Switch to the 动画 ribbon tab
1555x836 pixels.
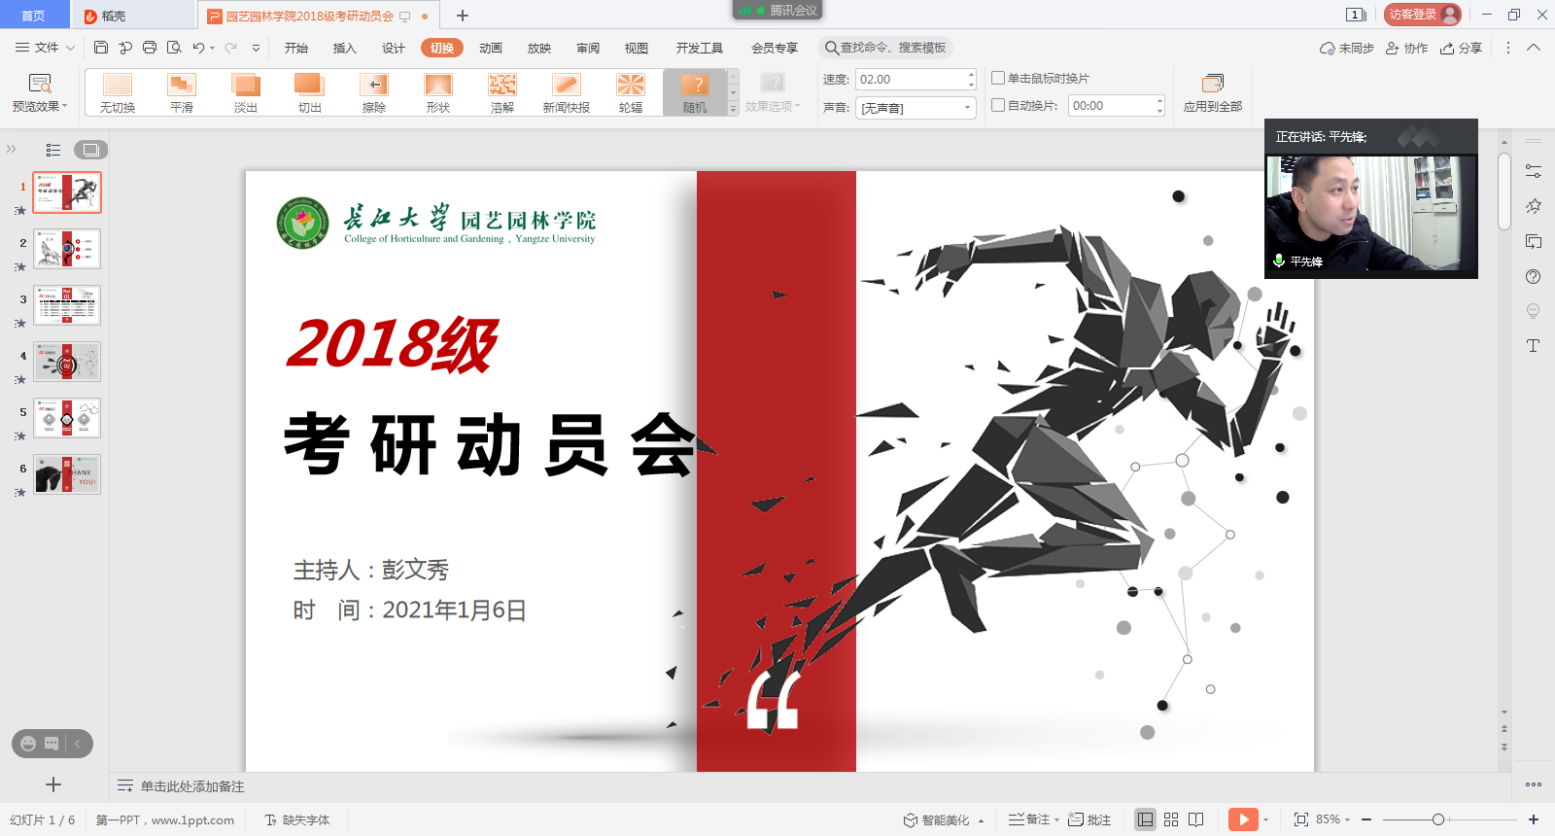point(491,48)
